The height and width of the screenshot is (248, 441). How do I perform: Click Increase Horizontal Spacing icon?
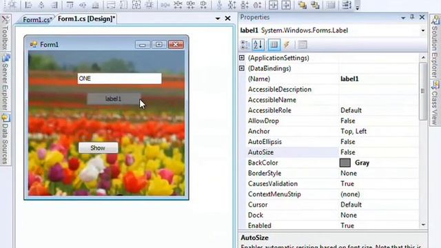[178, 5]
